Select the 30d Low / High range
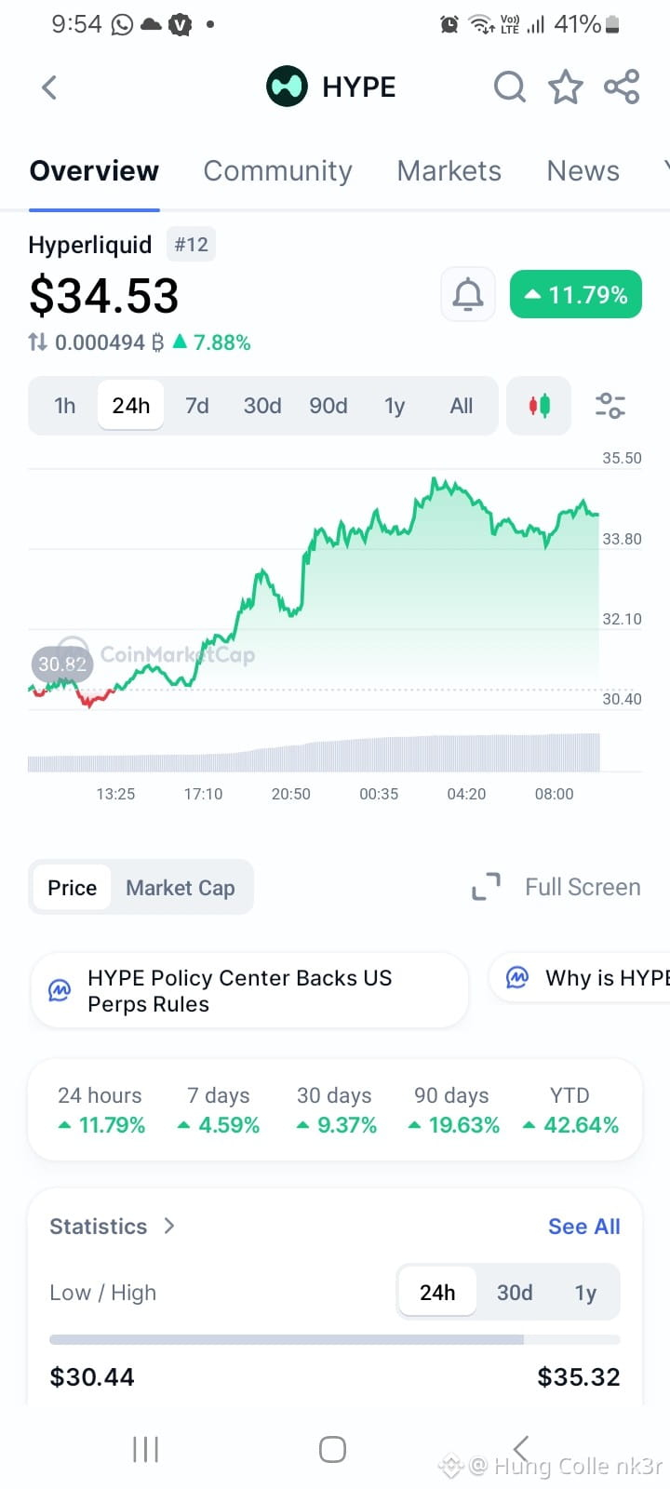 pos(515,1293)
